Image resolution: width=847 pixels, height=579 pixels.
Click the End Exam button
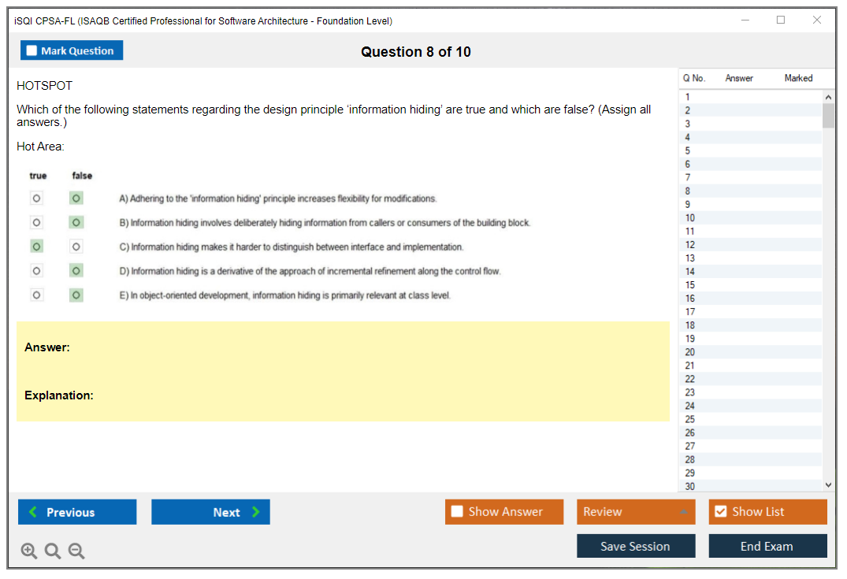click(767, 546)
